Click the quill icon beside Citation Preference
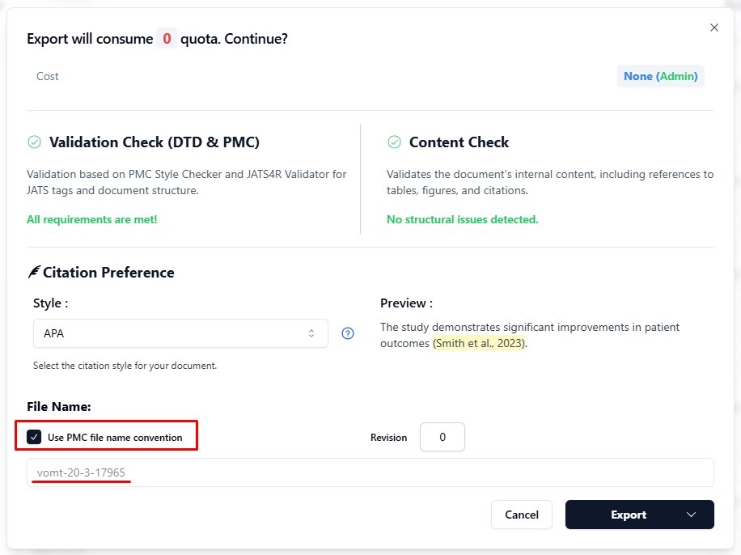The image size is (741, 555). coord(33,273)
